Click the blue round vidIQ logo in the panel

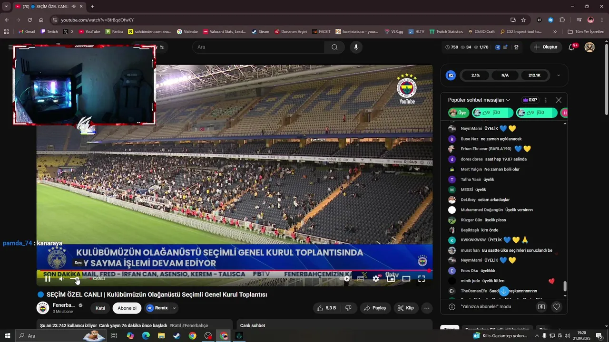click(x=451, y=76)
